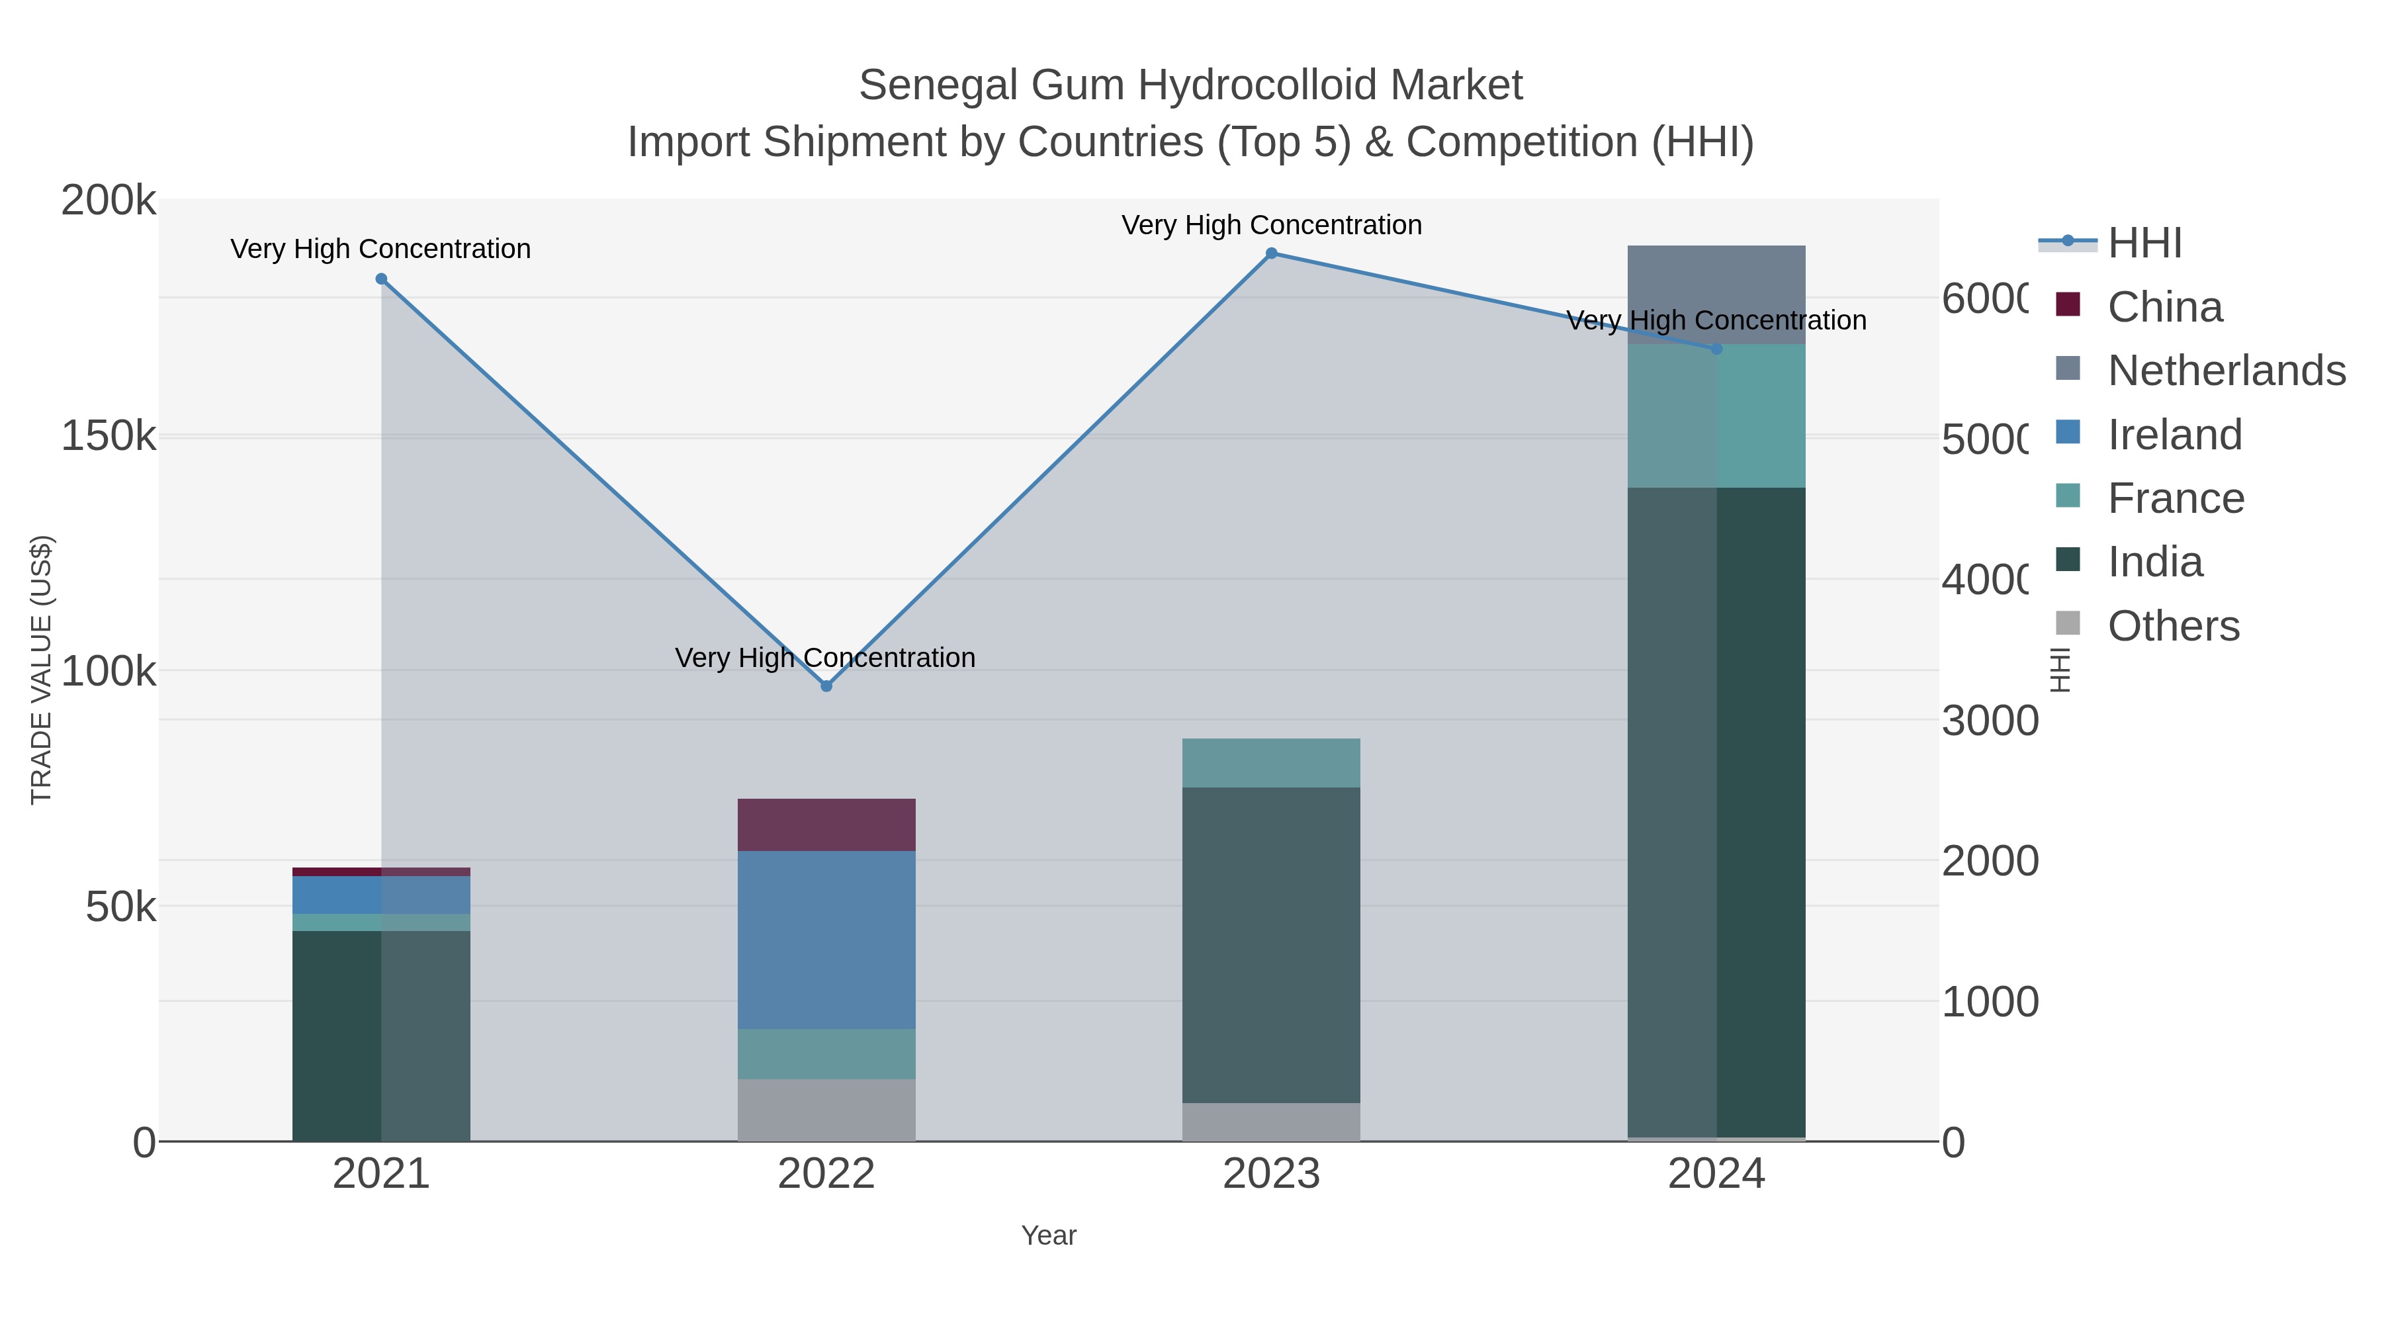Click the HHI line marker legend icon
Viewport: 2382px width, 1340px height.
coord(2068,242)
